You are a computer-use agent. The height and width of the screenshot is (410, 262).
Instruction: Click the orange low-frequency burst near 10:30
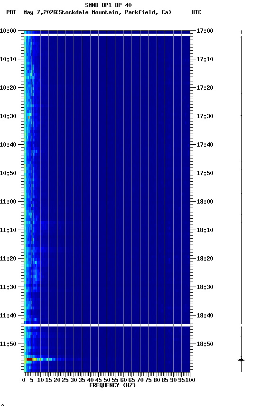29,117
